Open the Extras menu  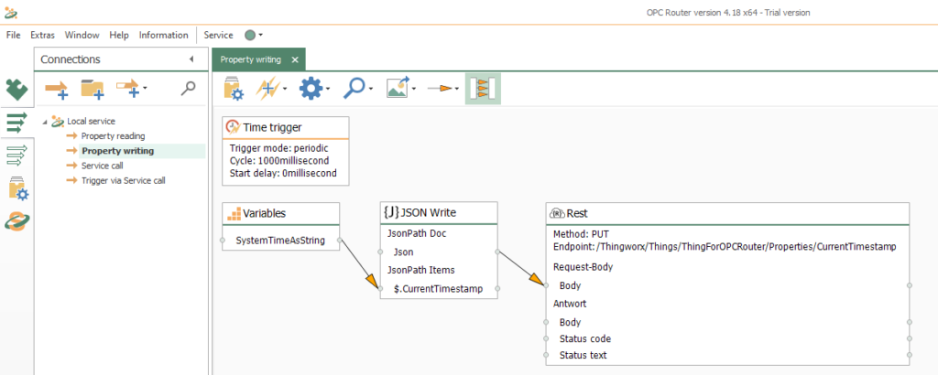tap(42, 35)
